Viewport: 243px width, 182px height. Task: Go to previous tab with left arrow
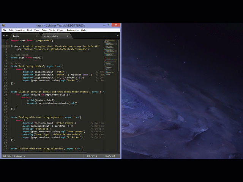point(3,36)
